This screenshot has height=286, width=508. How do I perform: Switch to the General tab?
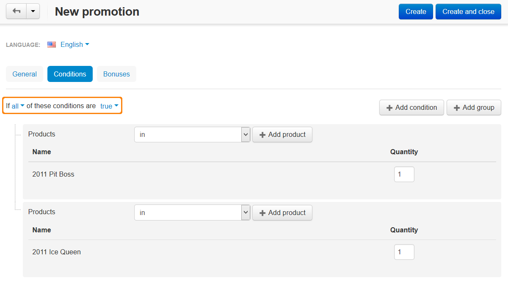[x=25, y=74]
